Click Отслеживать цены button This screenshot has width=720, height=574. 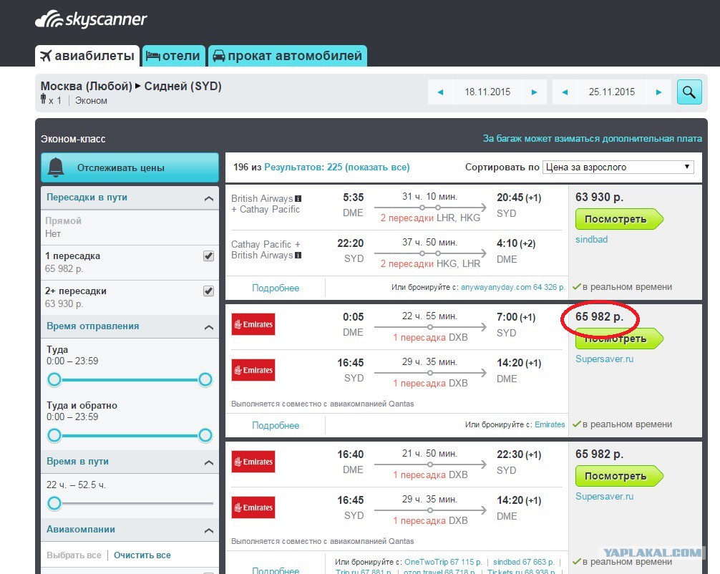[x=130, y=167]
